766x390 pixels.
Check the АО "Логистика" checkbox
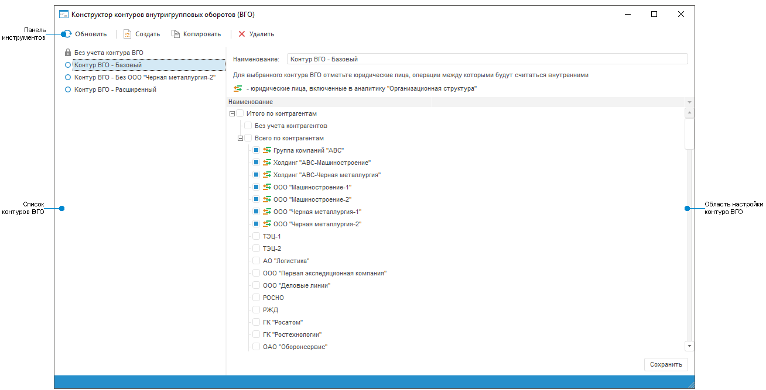(256, 261)
